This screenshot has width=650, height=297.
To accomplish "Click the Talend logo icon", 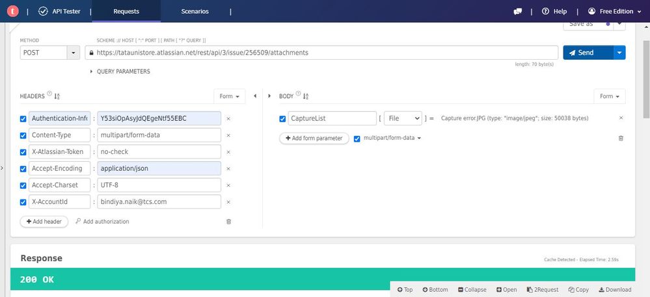I will (13, 11).
